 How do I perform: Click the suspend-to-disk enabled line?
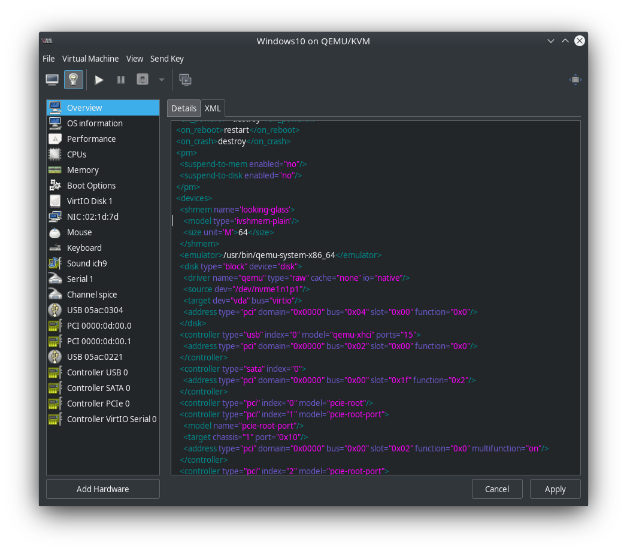(241, 175)
